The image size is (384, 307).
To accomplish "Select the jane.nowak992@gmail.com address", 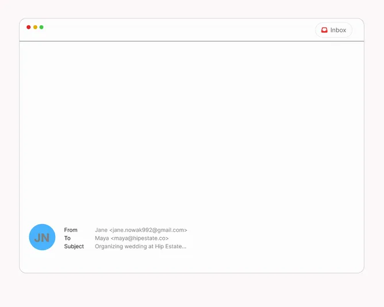I will click(148, 230).
